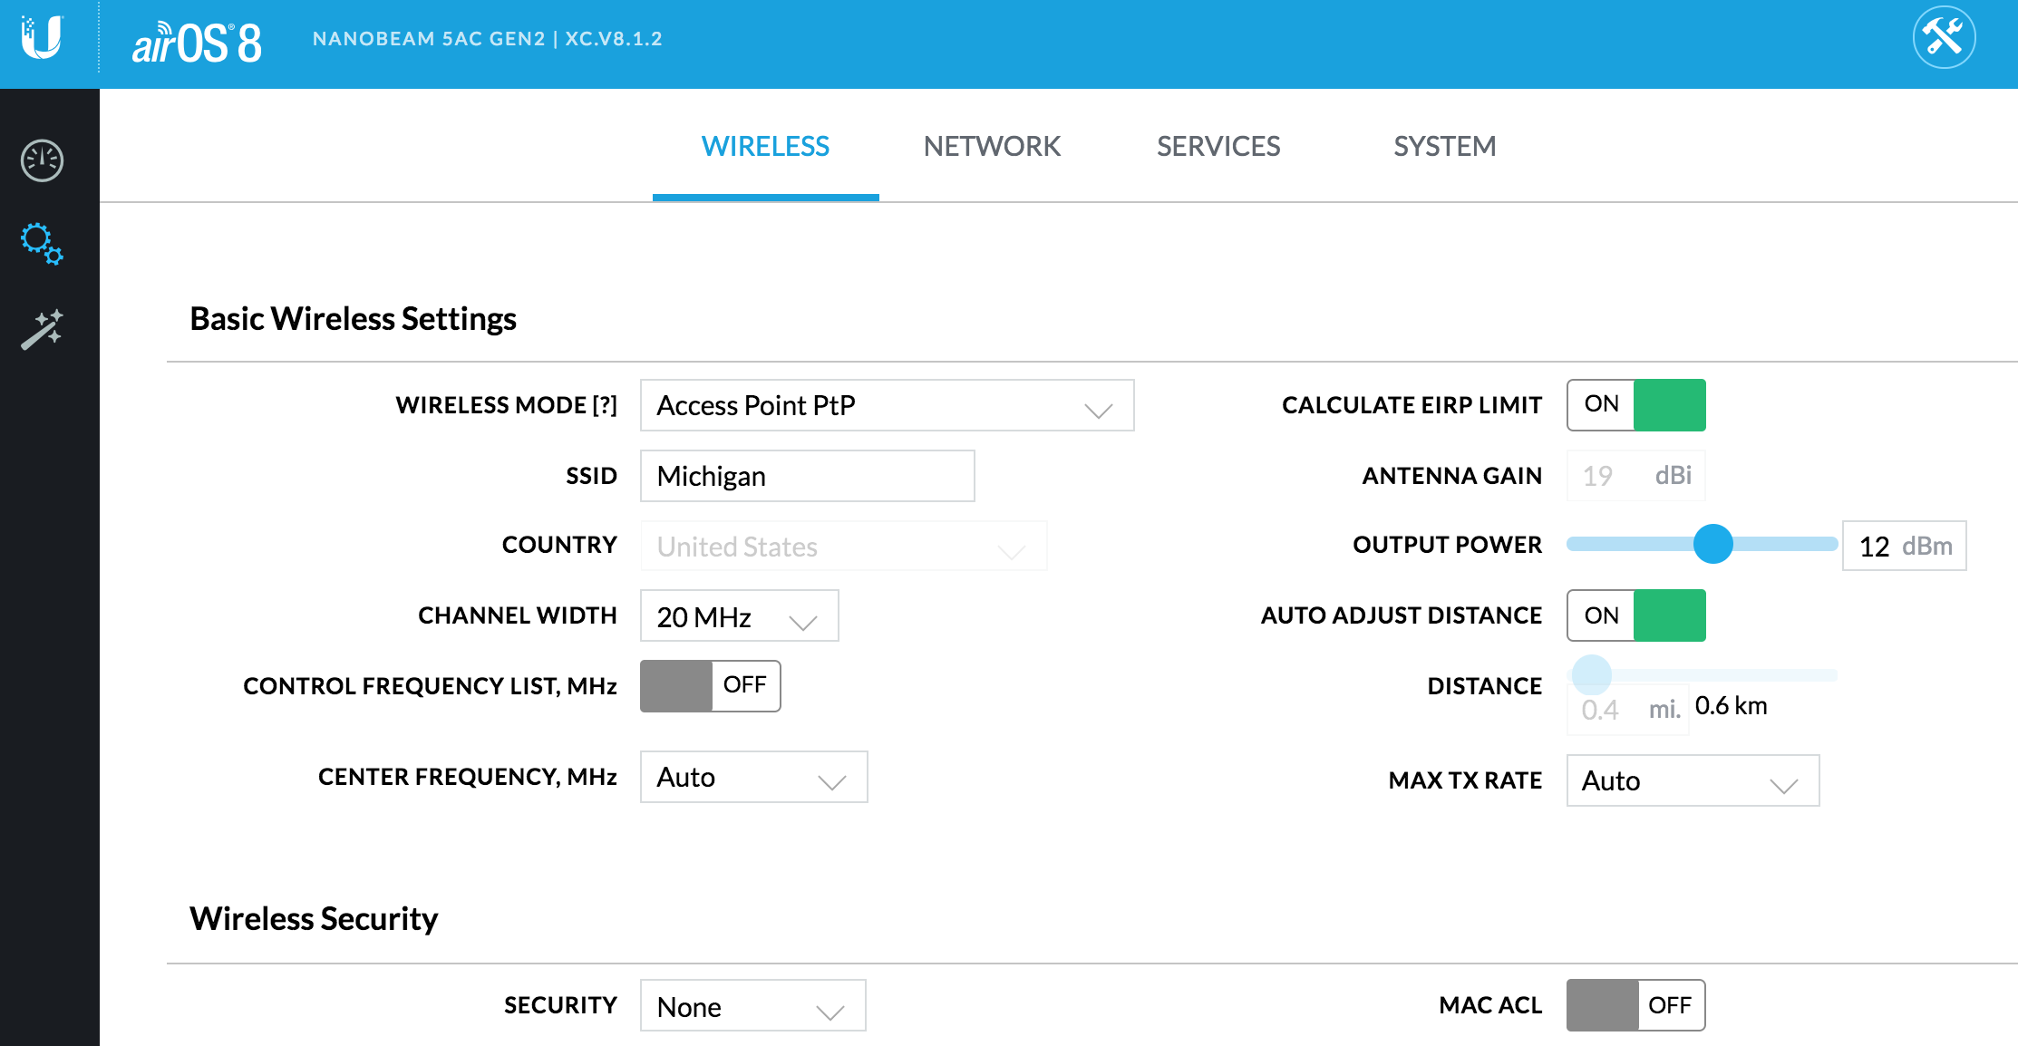Click the Ubiquiti logo icon
Screen dimensions: 2018x1046
click(42, 38)
